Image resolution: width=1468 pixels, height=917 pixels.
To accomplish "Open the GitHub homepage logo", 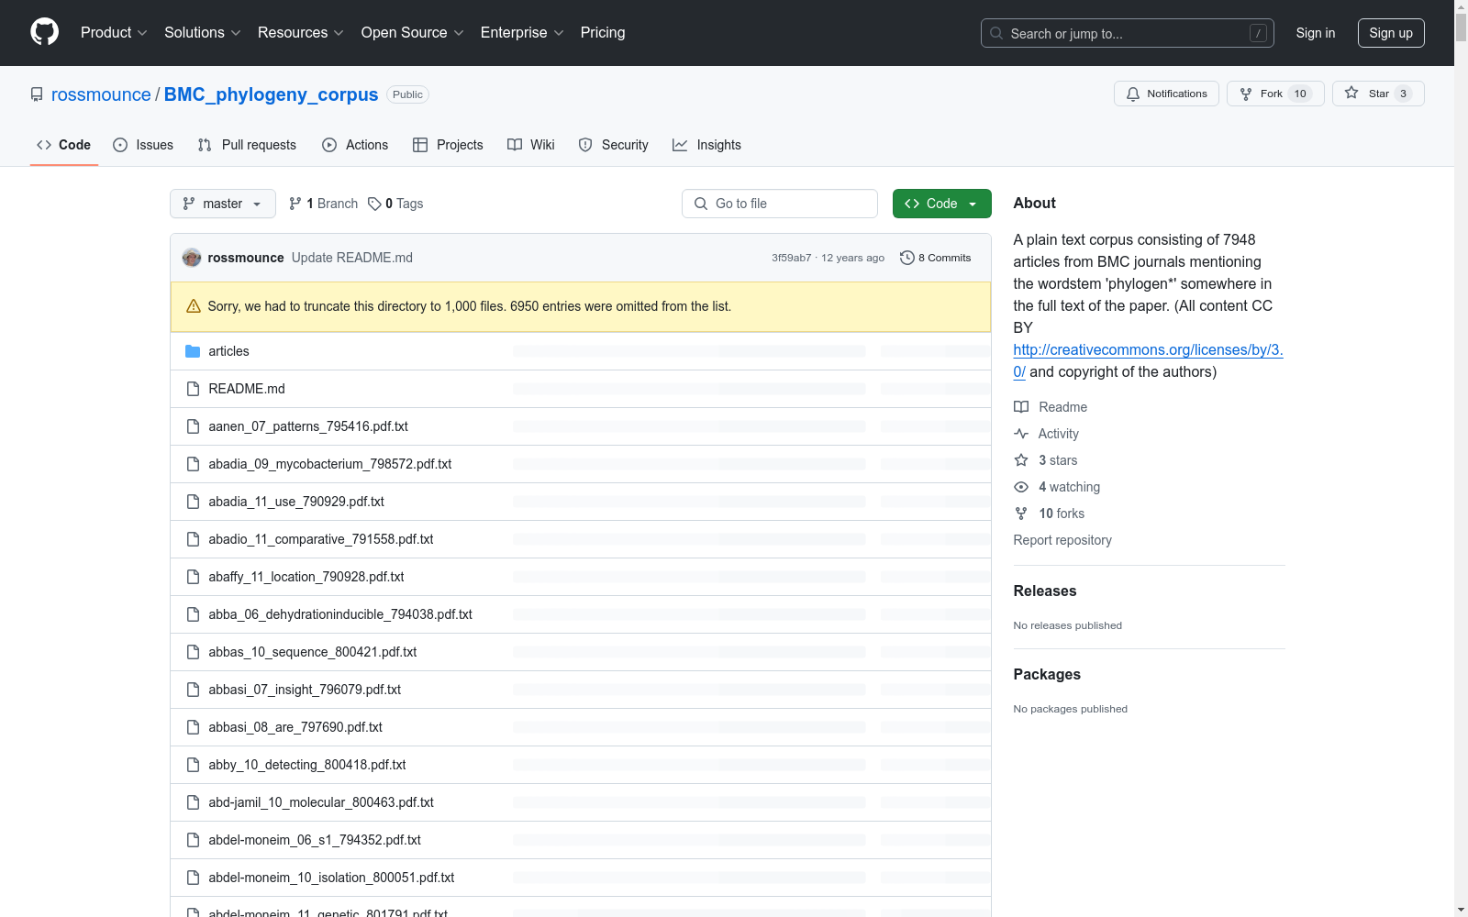I will [x=44, y=32].
